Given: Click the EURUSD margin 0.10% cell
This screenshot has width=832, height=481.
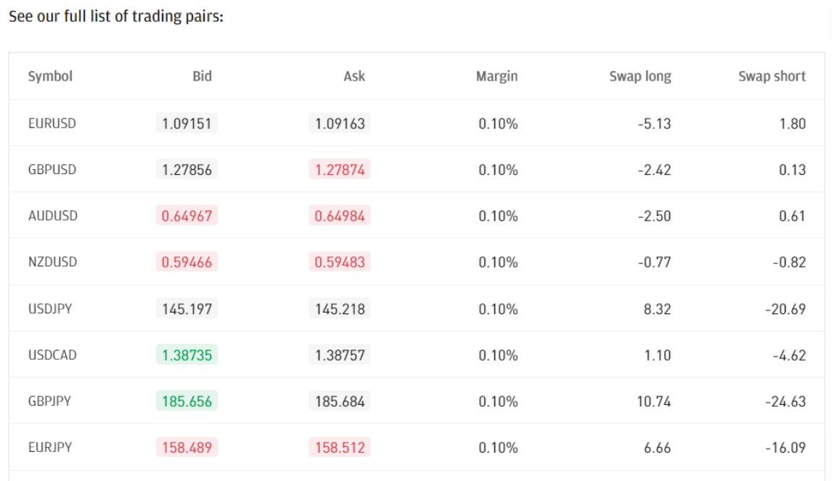Looking at the screenshot, I should pos(498,123).
